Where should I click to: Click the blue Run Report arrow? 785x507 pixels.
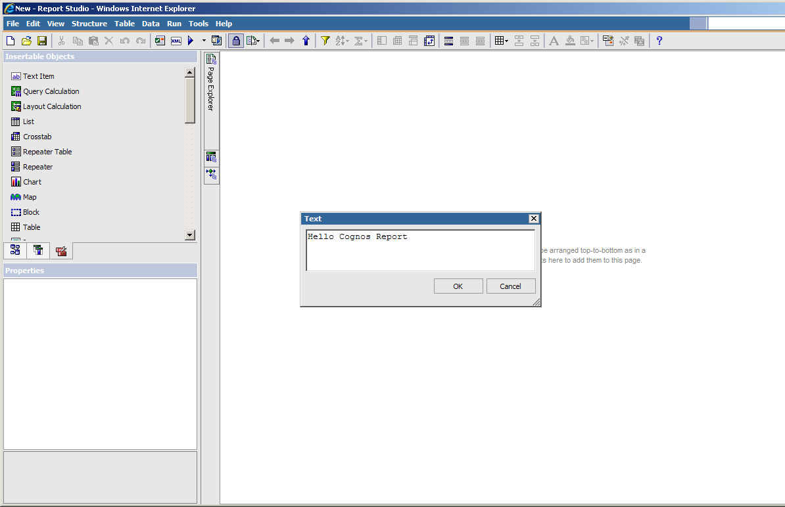pos(191,41)
